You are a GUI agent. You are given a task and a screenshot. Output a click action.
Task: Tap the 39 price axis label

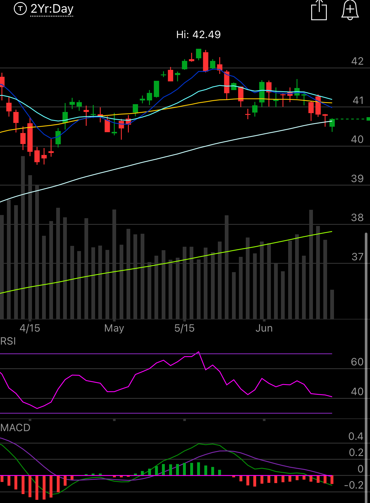coord(357,179)
